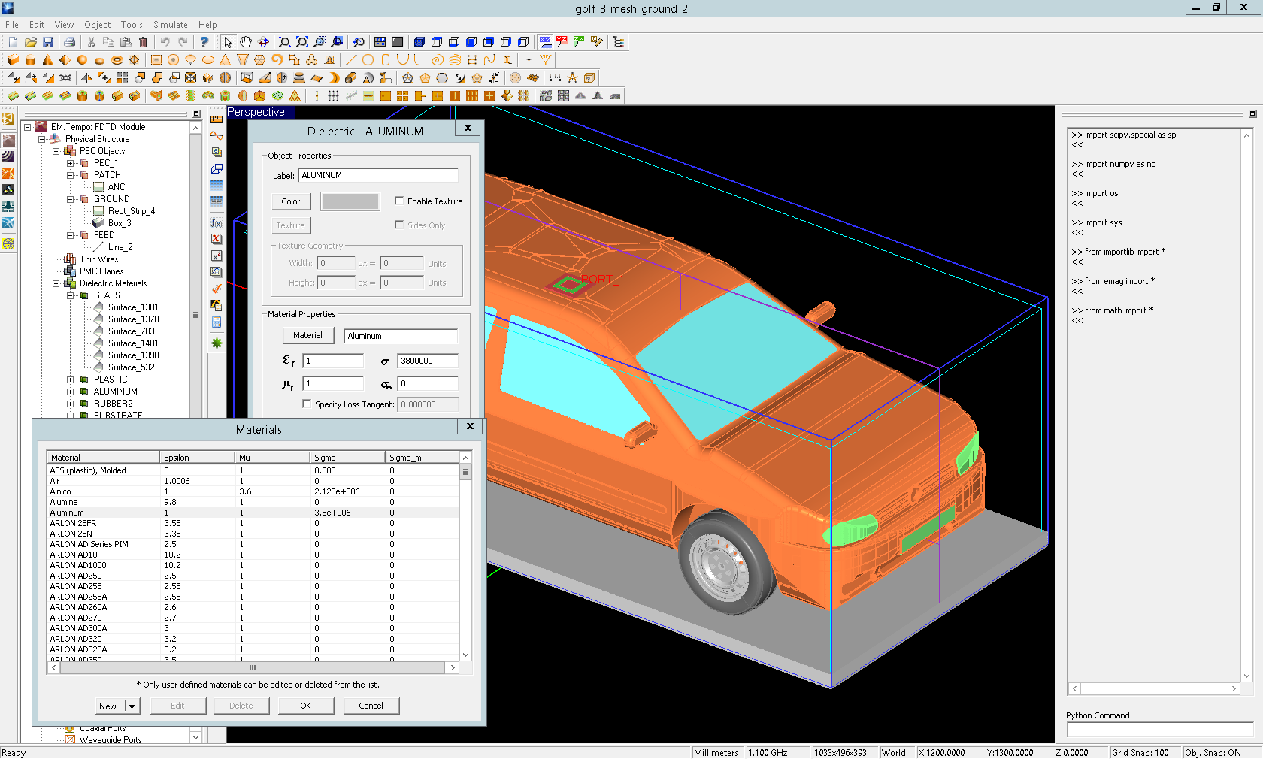
Task: Click the Save file toolbar icon
Action: click(48, 42)
